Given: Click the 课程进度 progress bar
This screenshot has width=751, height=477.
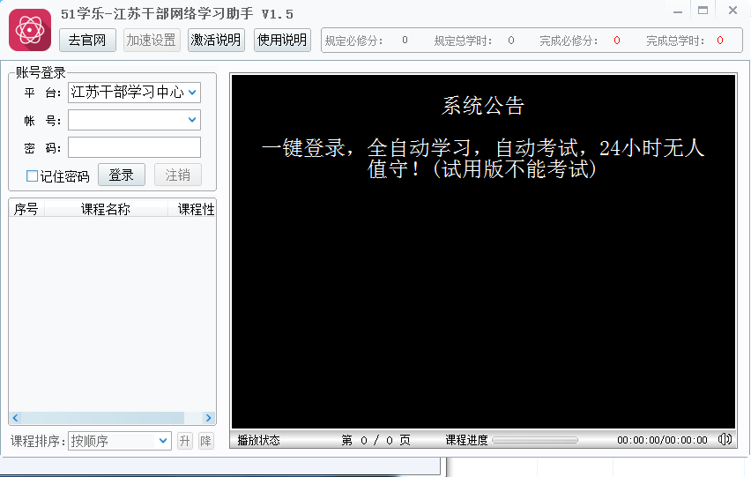Looking at the screenshot, I should pos(535,440).
